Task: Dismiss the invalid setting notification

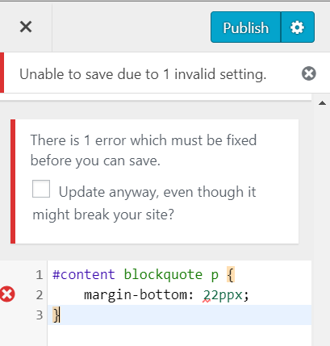Action: 309,73
